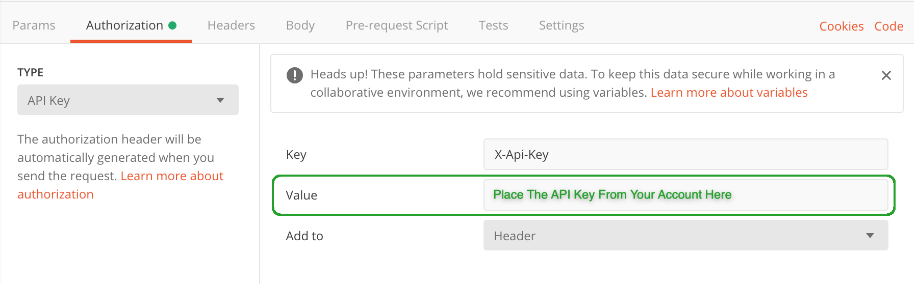Click the Key field containing X-Api-Key
The height and width of the screenshot is (284, 917).
click(x=685, y=155)
